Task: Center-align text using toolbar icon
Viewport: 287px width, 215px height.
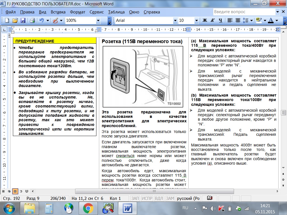Action: point(238,20)
